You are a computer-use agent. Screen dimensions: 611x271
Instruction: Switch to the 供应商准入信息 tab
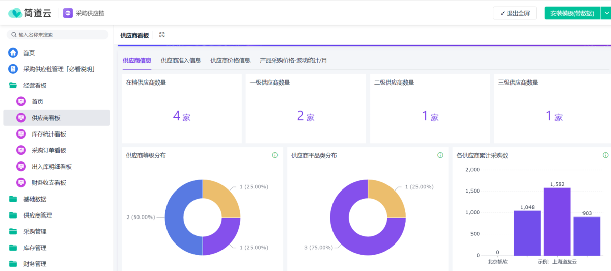tap(181, 60)
